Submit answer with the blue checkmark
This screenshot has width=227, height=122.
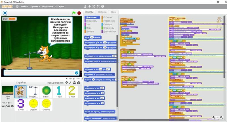point(76,73)
